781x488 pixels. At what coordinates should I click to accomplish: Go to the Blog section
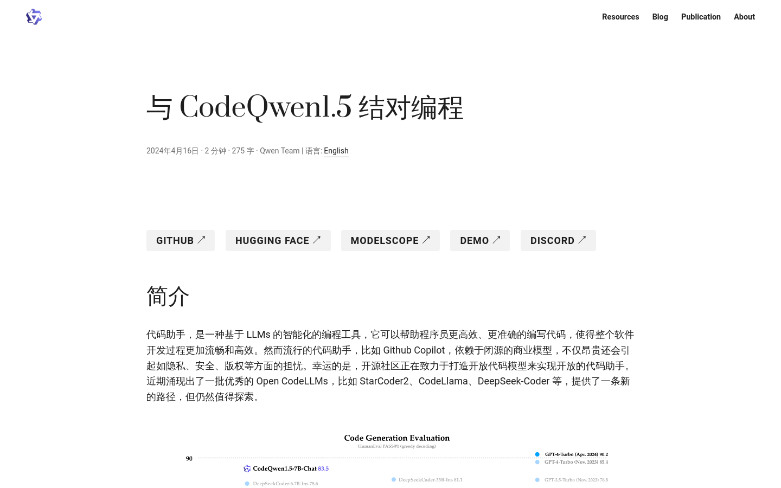click(x=660, y=17)
